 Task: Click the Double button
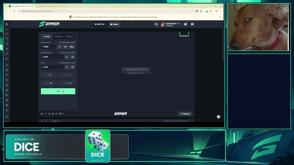tap(67, 83)
